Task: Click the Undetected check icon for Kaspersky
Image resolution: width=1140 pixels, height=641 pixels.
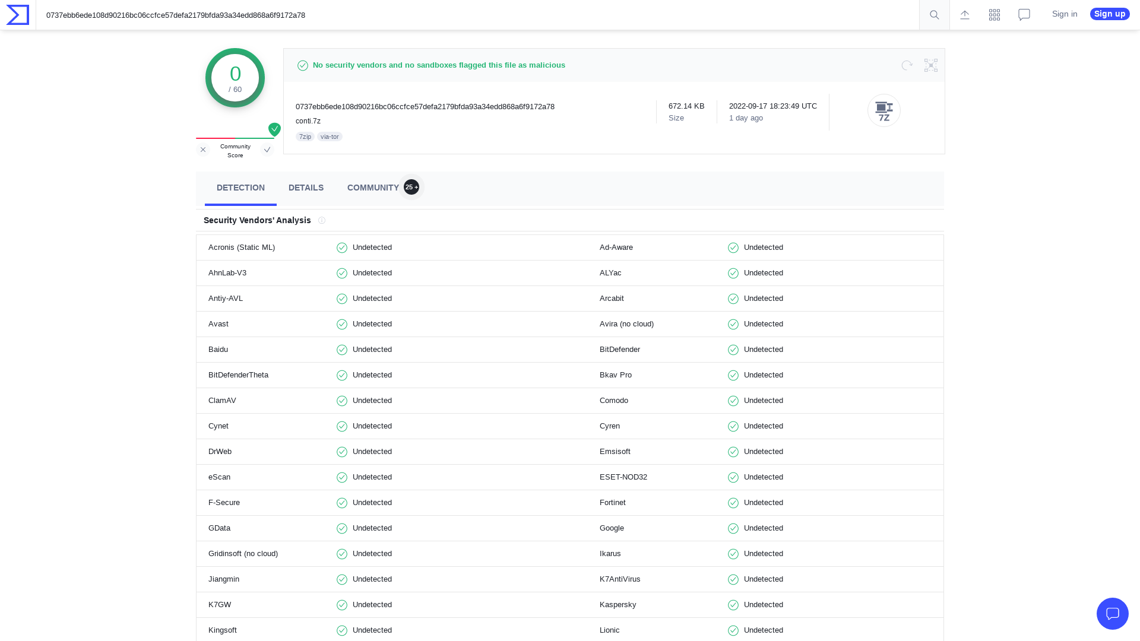Action: click(x=733, y=605)
